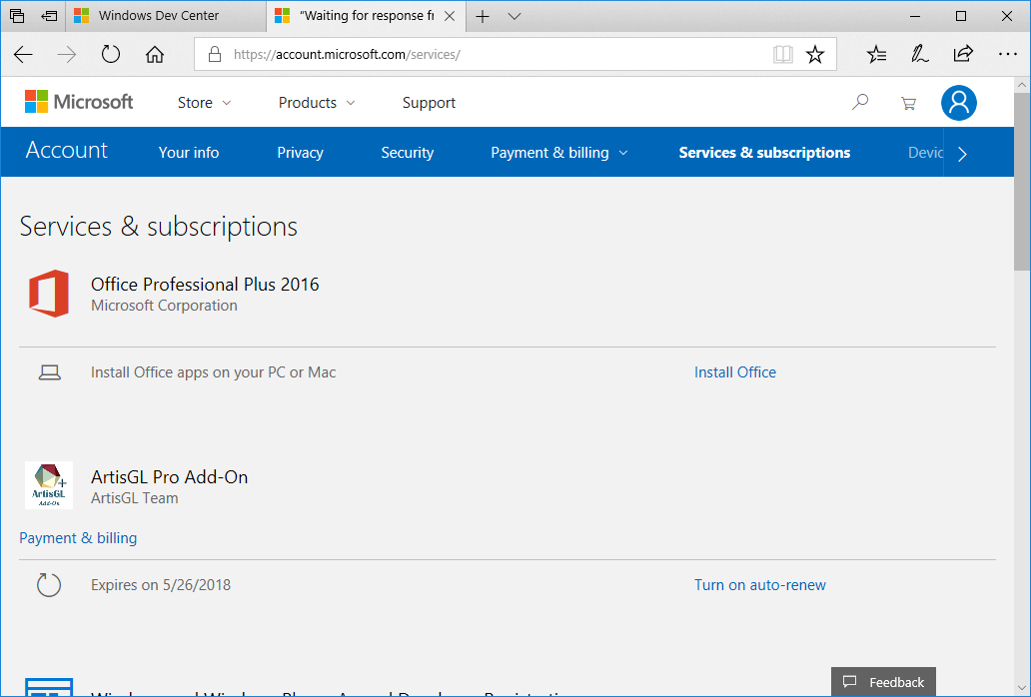Open Reading view book icon
1031x697 pixels.
point(782,54)
